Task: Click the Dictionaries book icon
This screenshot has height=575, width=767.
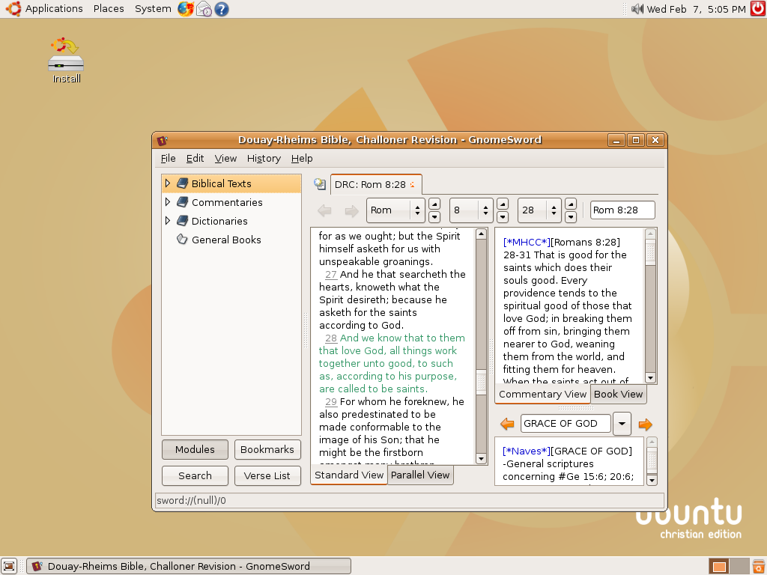Action: click(x=183, y=221)
